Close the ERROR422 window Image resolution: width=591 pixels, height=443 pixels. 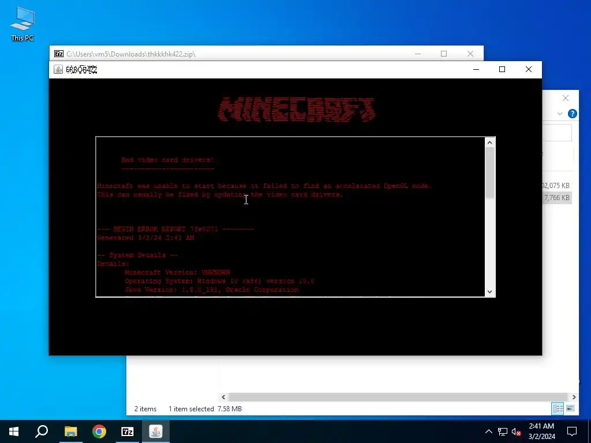(529, 69)
